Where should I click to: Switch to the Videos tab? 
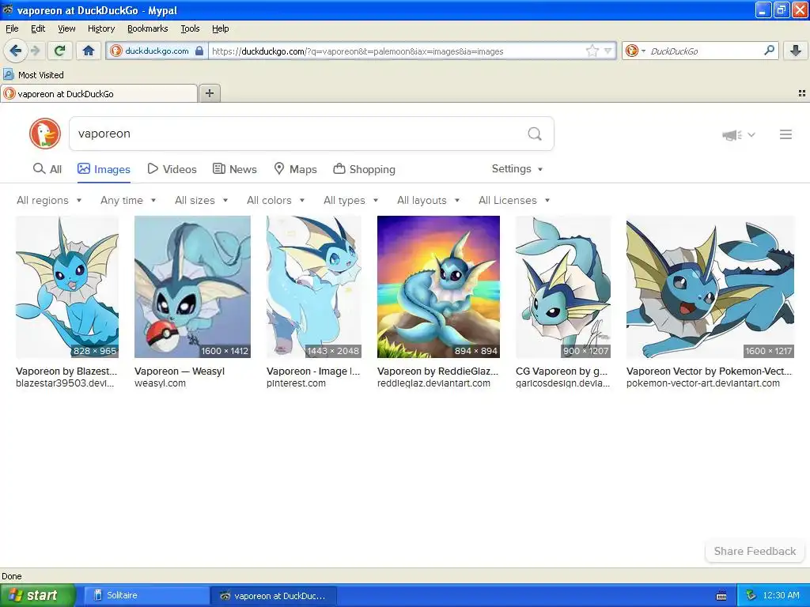click(x=172, y=169)
